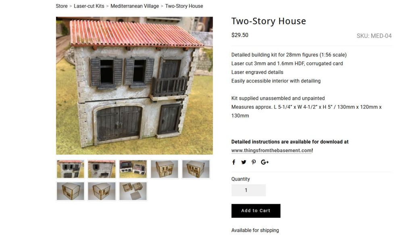Open the Laser-cut Kits breadcrumb link
This screenshot has height=241, width=413.
pos(89,6)
